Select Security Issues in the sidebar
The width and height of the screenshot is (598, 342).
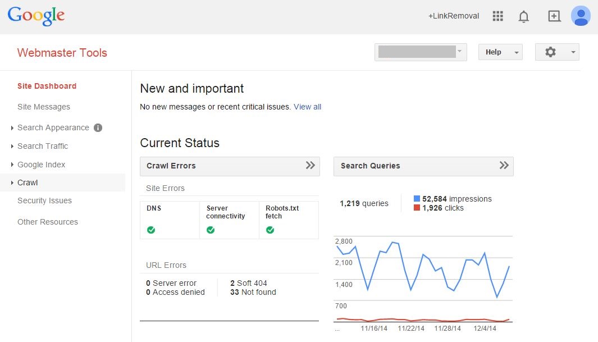(x=44, y=200)
